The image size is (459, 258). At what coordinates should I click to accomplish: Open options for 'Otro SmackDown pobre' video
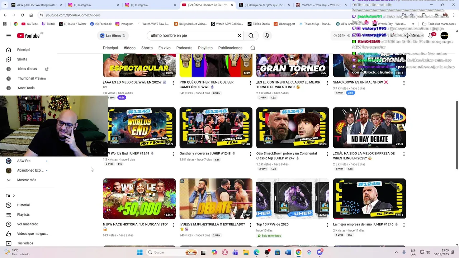327,154
